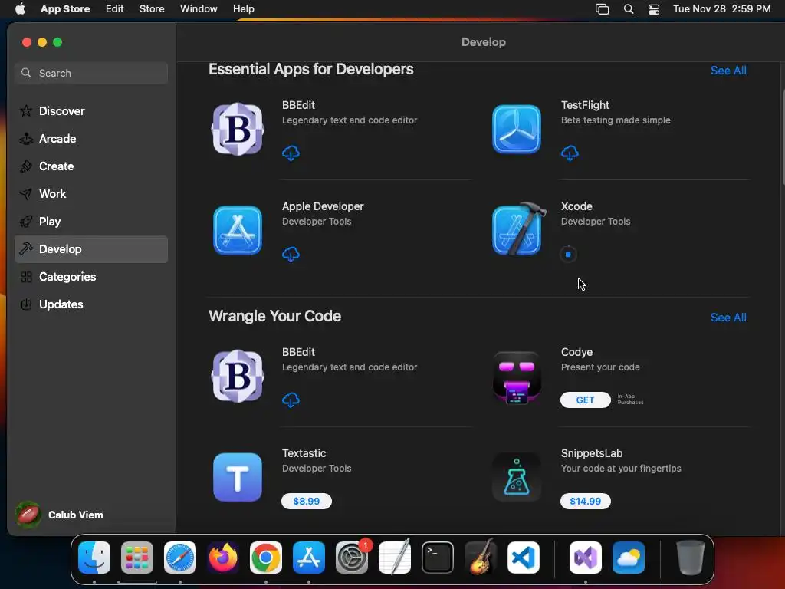This screenshot has width=785, height=589.
Task: Open Updates in sidebar
Action: click(x=91, y=304)
